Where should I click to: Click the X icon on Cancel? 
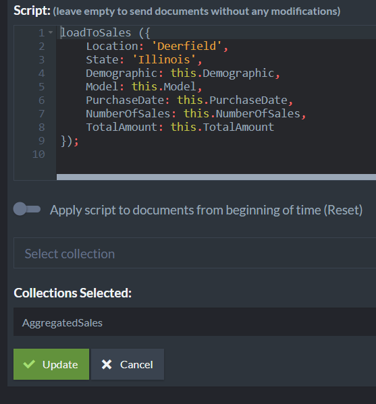[x=107, y=364]
